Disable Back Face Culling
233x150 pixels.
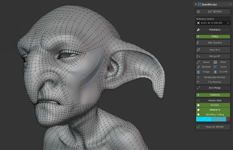click(213, 114)
